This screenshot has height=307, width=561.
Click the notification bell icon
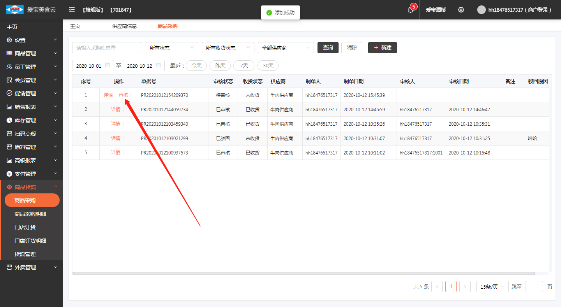pos(410,10)
